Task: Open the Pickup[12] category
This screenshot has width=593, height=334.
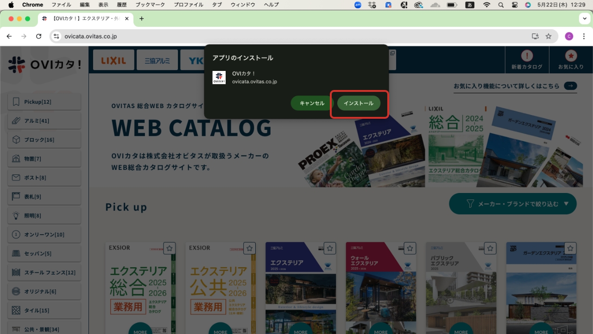Action: 44,102
